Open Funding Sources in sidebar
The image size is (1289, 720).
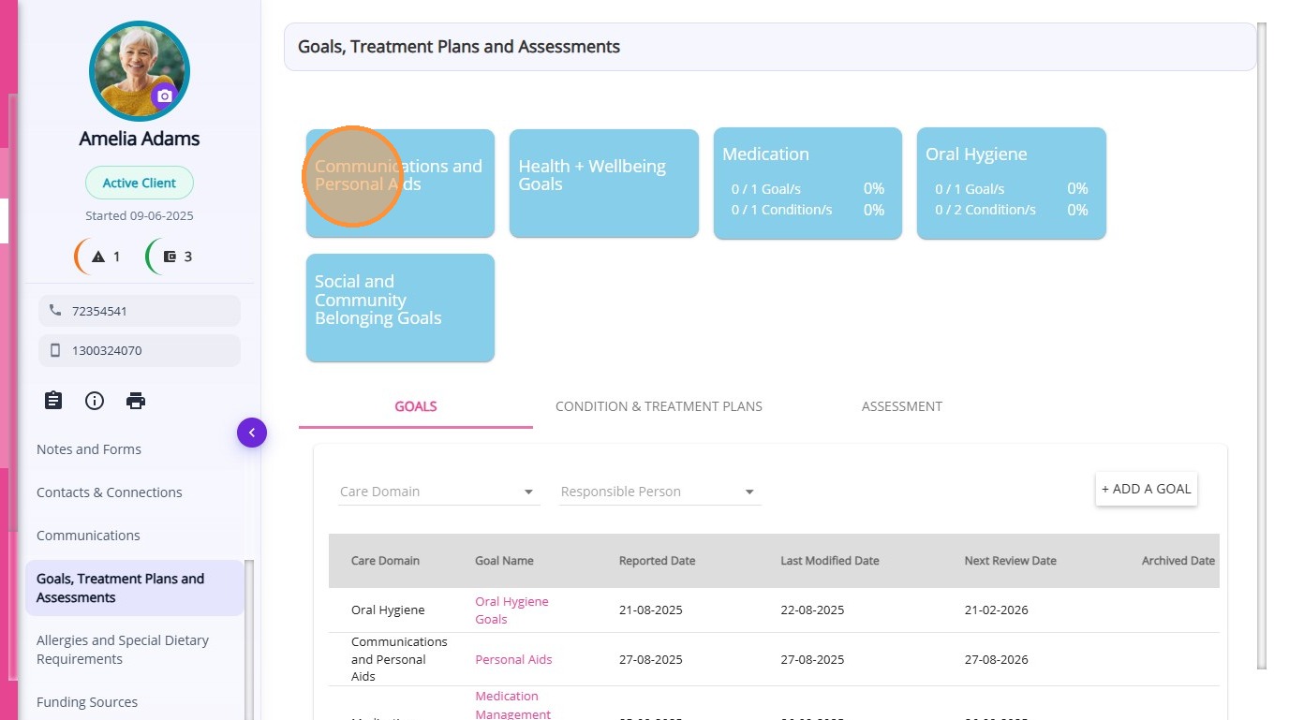click(x=87, y=702)
